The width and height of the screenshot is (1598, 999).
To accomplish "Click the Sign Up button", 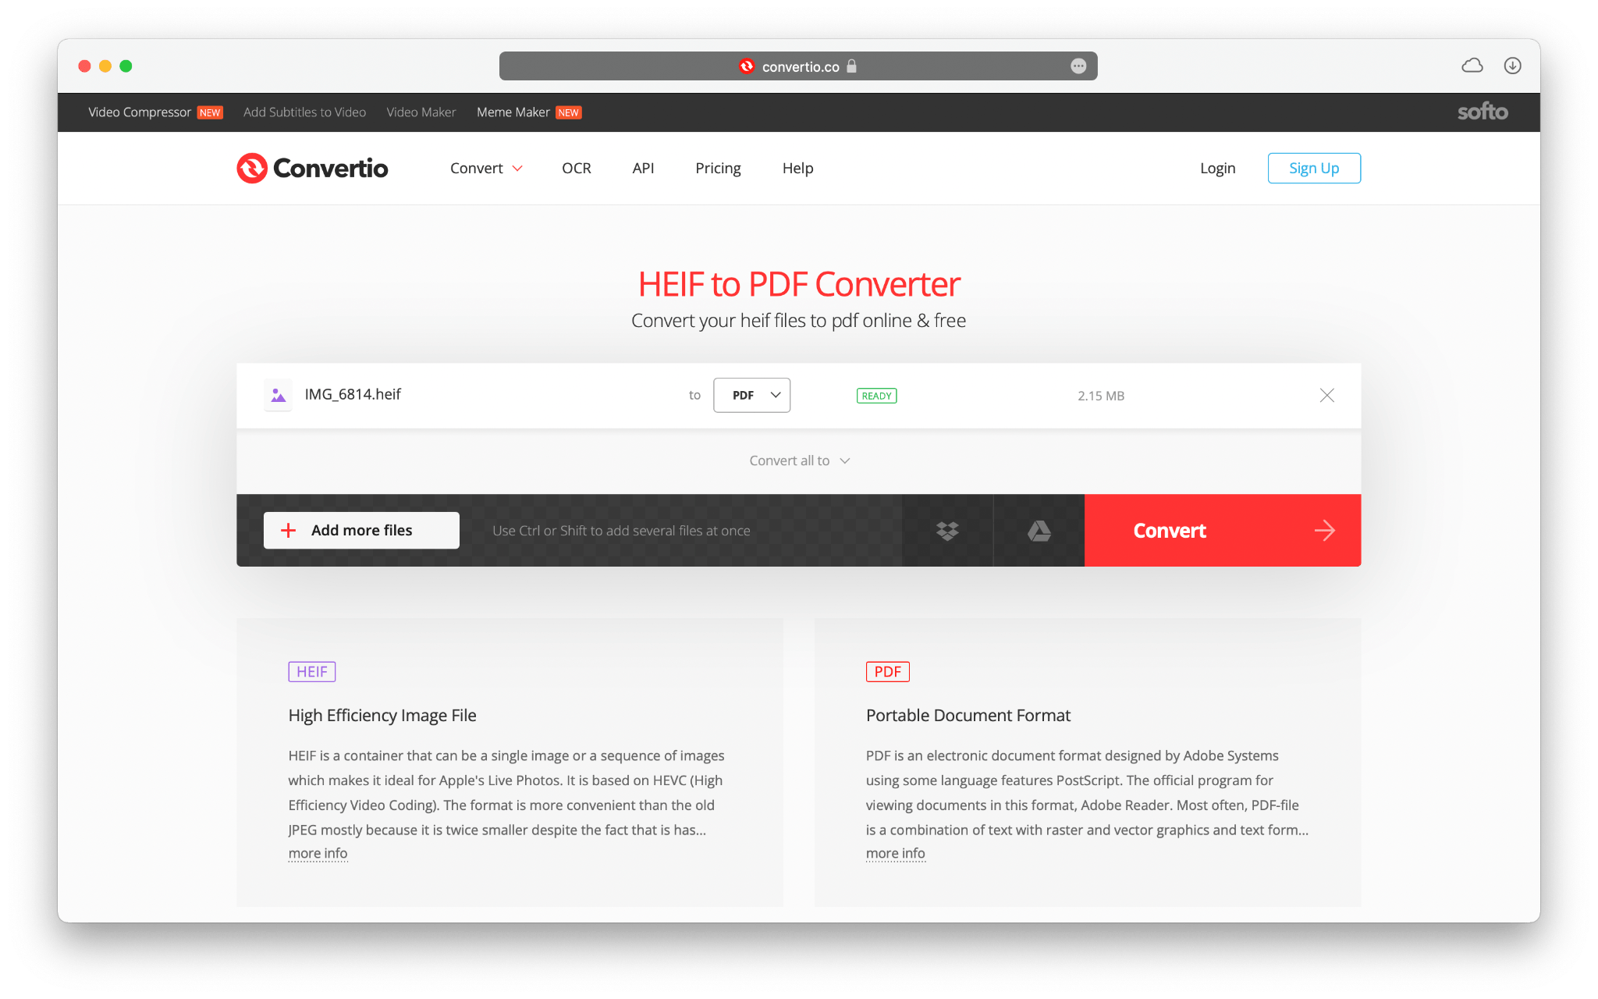I will coord(1312,168).
